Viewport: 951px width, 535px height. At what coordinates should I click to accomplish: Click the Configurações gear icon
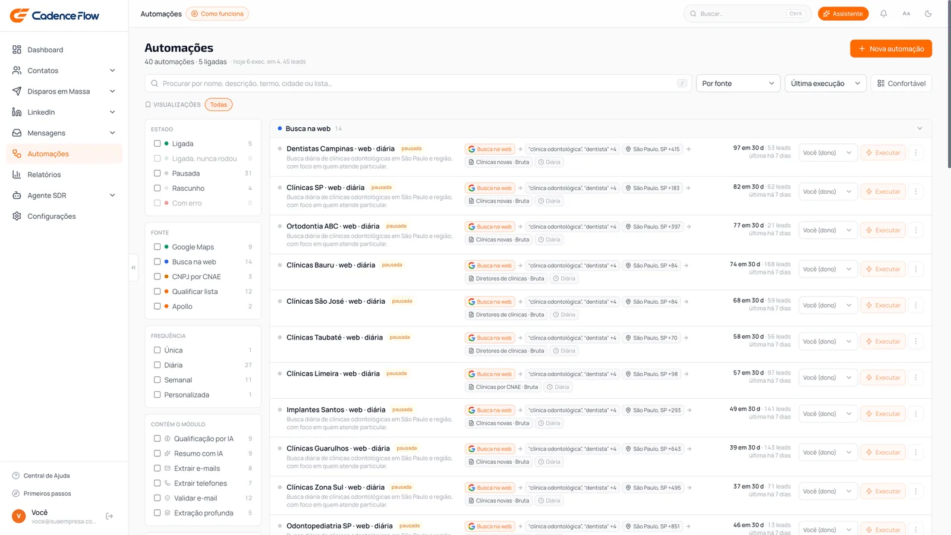17,216
